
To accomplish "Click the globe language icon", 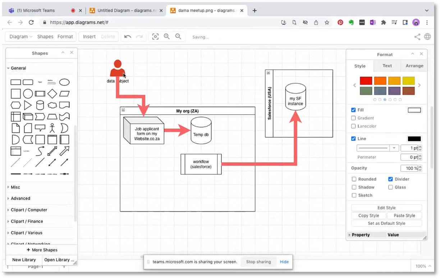I will pos(427,37).
